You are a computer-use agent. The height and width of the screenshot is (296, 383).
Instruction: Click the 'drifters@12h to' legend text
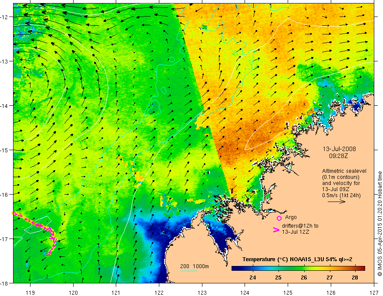300,226
